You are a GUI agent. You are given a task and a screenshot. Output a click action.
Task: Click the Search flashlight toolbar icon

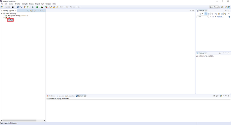pyautogui.click(x=57, y=7)
